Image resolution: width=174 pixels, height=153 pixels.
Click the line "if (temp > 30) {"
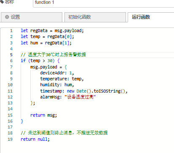point(40,61)
